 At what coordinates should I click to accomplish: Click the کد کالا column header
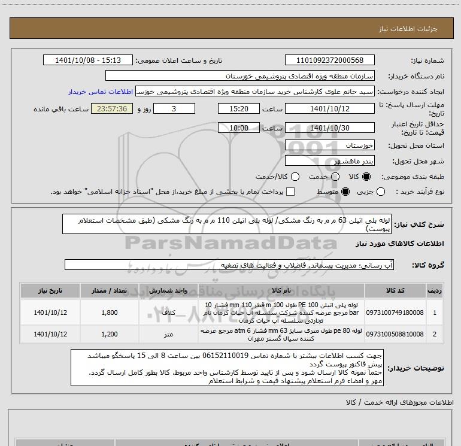395,291
